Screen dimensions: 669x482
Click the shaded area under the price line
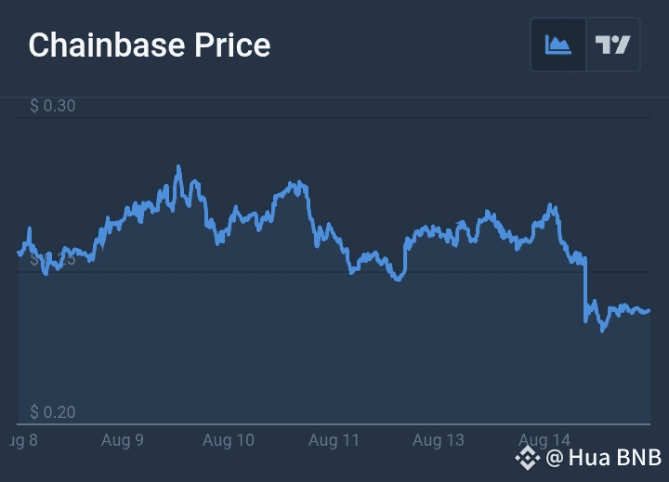pyautogui.click(x=334, y=350)
